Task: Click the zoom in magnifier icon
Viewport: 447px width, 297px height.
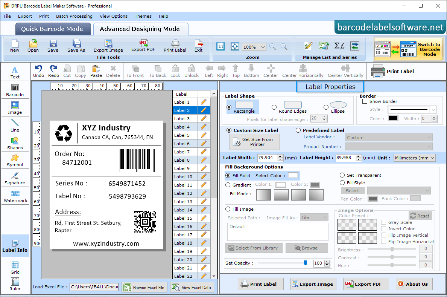Action: (272, 47)
